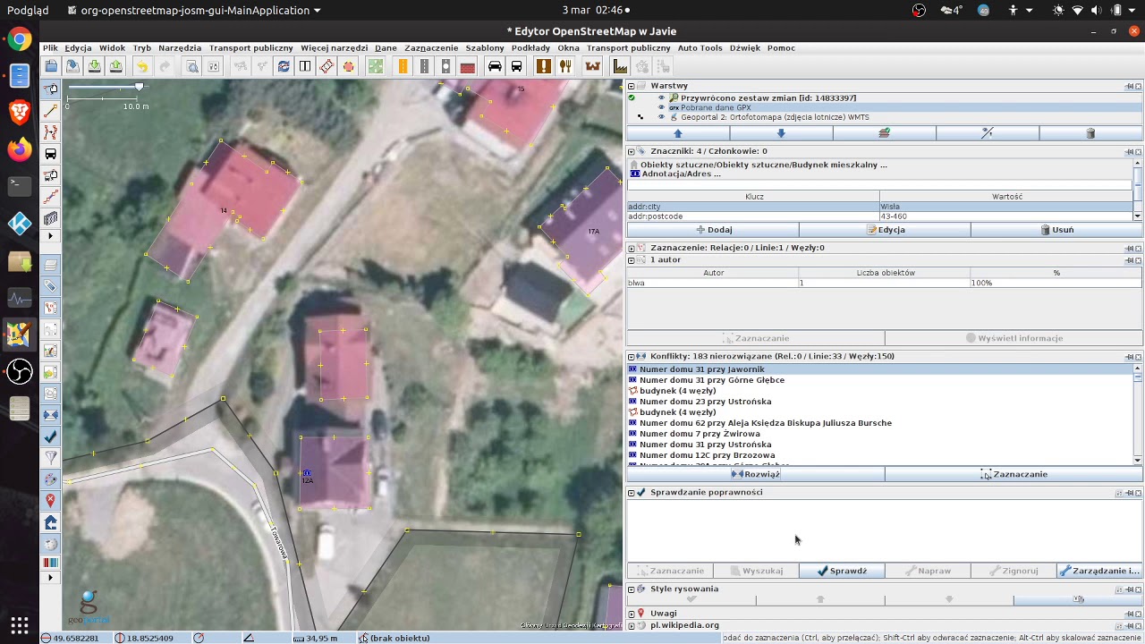Expand the Zaznaczenie panel

click(x=631, y=248)
